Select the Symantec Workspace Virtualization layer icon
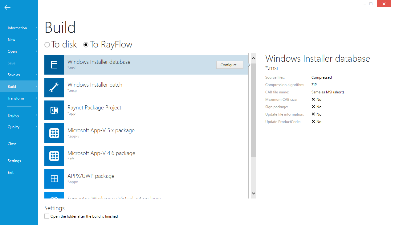 point(54,196)
